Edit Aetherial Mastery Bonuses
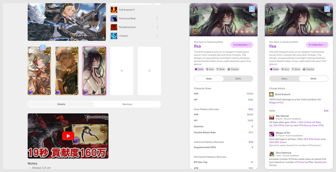 251,142
